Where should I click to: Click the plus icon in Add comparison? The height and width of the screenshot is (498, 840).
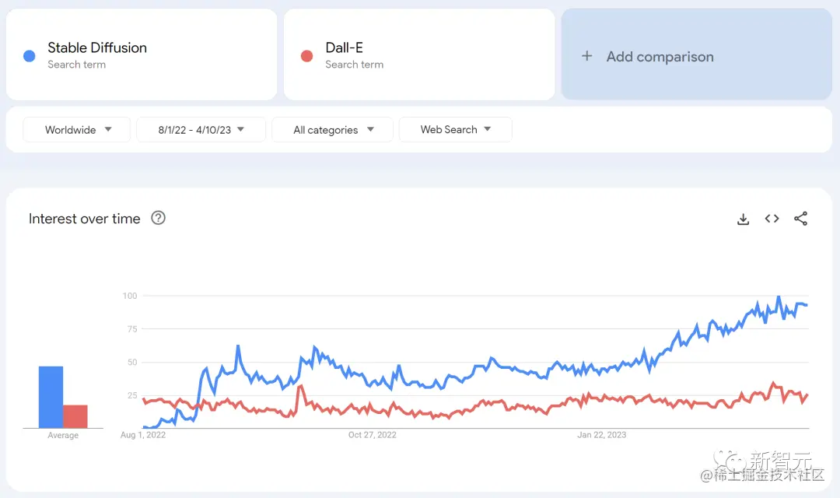click(587, 56)
